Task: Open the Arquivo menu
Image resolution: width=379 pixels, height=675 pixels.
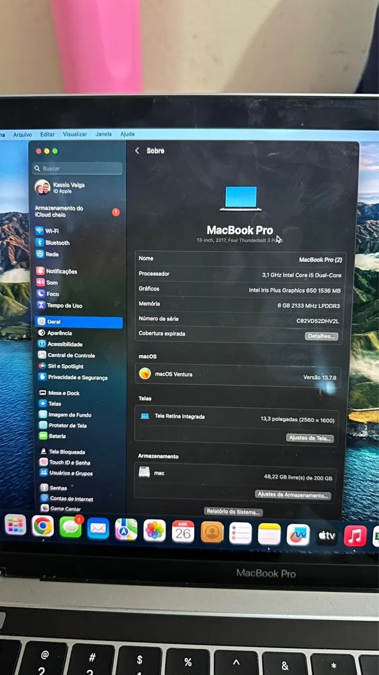Action: tap(23, 134)
